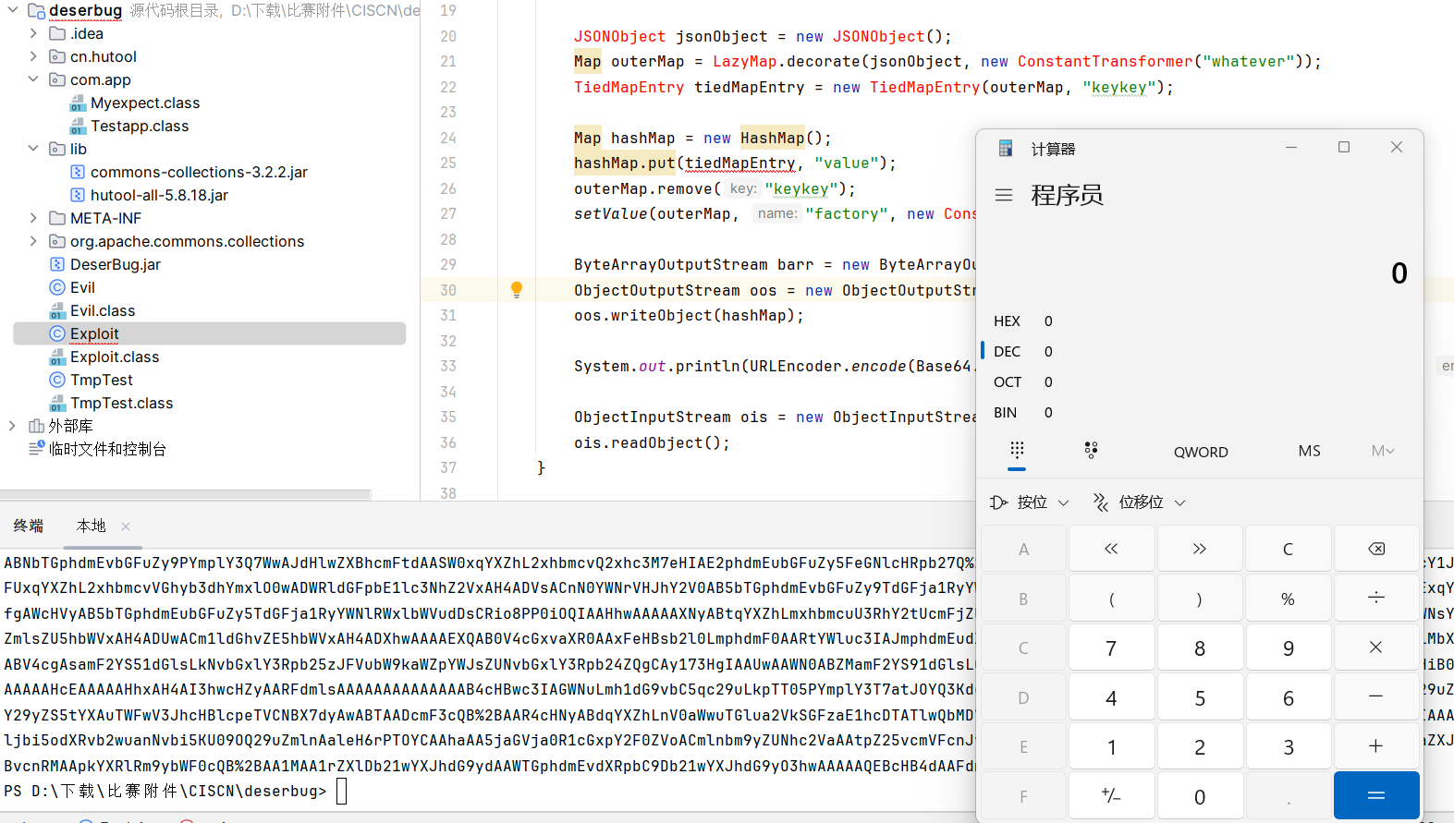Switch to full keypad view
This screenshot has height=823, width=1454.
click(x=1017, y=451)
